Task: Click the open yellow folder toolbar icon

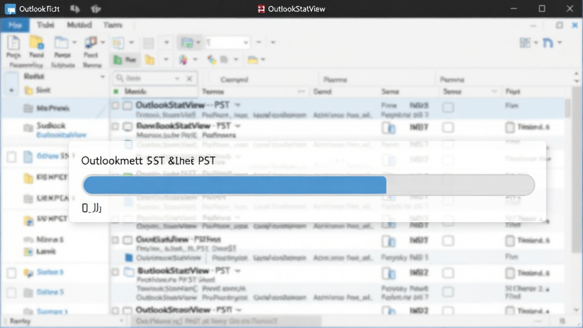Action: [x=252, y=59]
